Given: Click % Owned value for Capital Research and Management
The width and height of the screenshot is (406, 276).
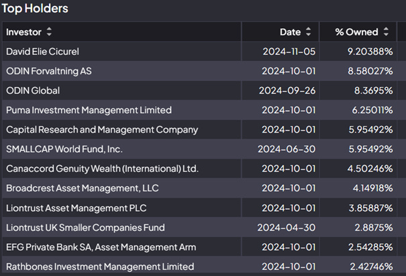Looking at the screenshot, I should pos(370,130).
